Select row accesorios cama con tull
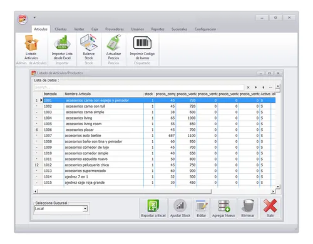The height and width of the screenshot is (244, 313). [x=155, y=106]
